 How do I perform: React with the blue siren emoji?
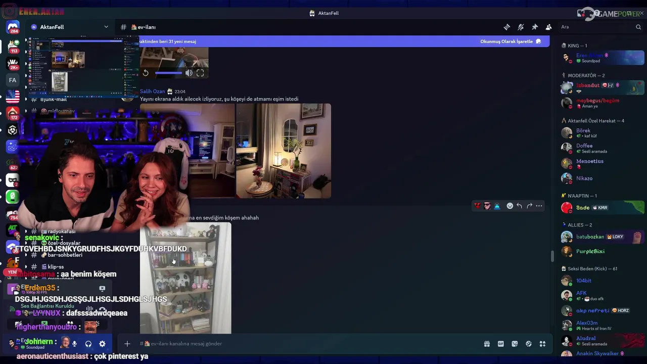[x=497, y=206]
